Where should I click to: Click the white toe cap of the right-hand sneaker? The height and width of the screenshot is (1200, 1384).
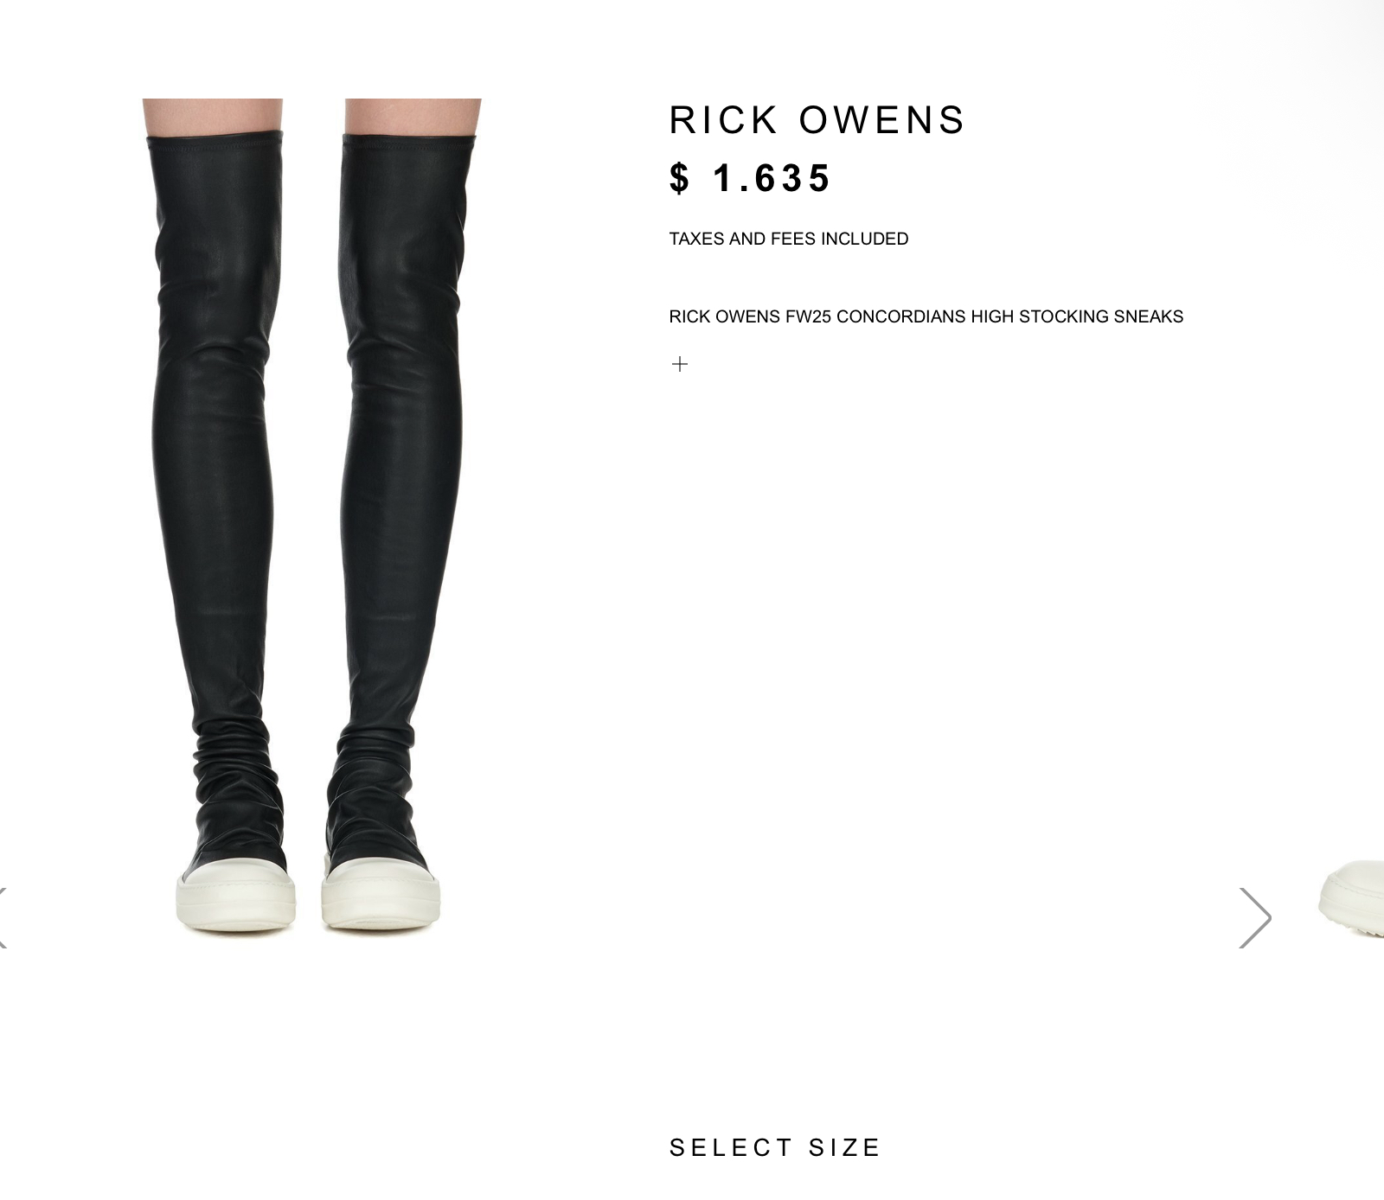click(381, 894)
